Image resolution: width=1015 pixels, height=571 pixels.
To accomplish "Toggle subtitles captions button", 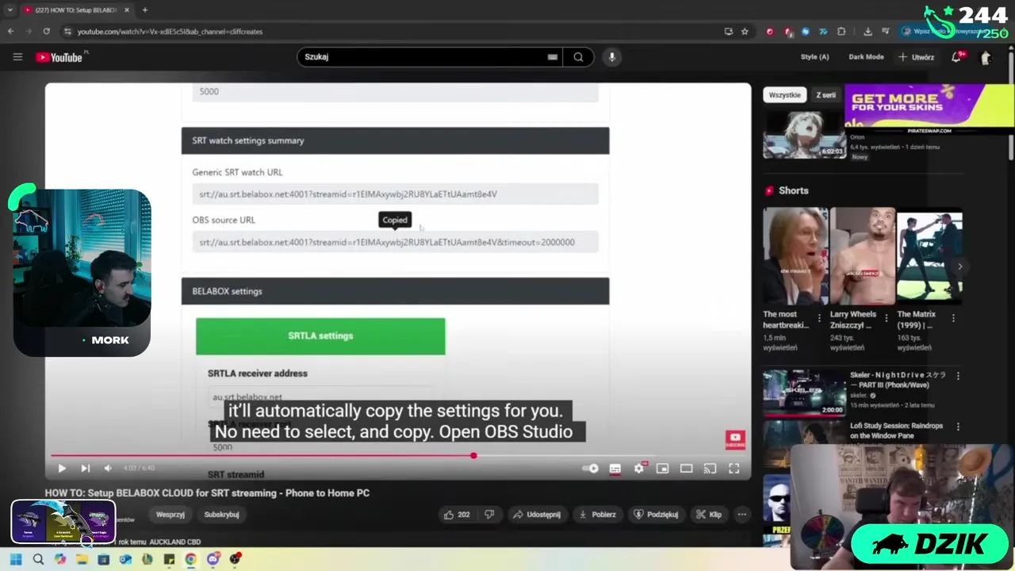I will tap(615, 469).
